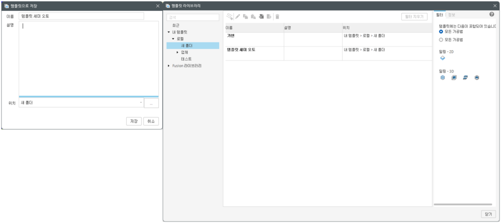
Task: Close the 템플릿 라이브러리 window
Action: [495, 6]
